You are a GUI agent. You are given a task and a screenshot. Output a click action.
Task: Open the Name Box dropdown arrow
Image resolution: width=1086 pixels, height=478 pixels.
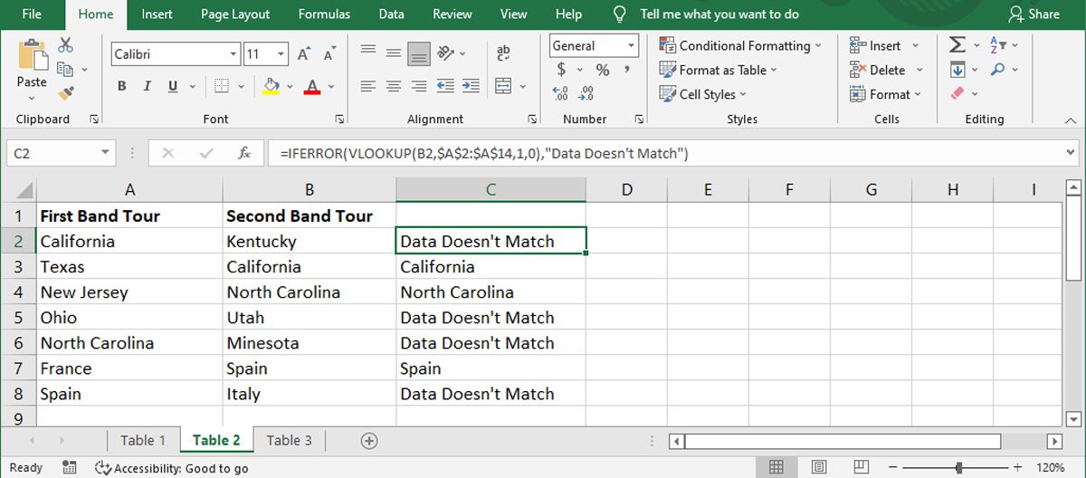click(x=106, y=154)
